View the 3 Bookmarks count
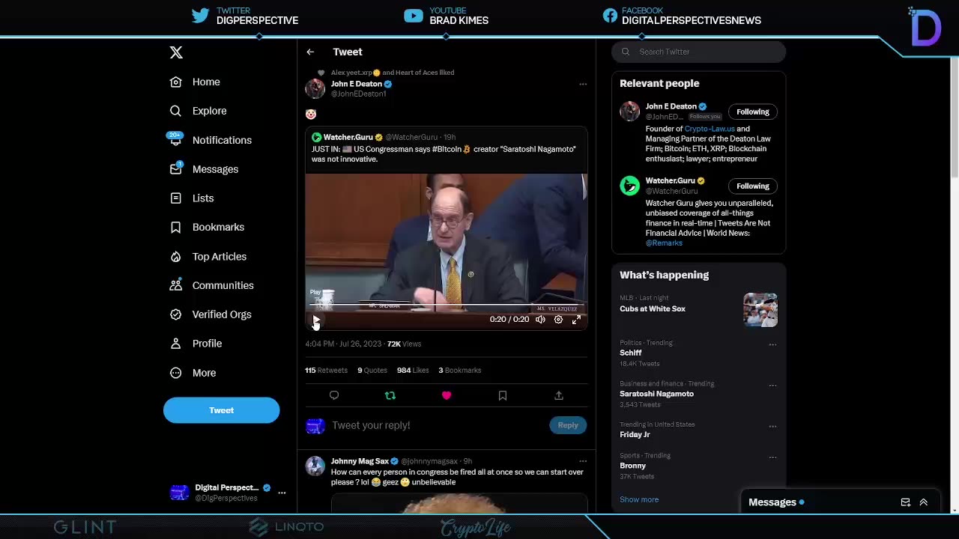The width and height of the screenshot is (959, 539). 460,371
